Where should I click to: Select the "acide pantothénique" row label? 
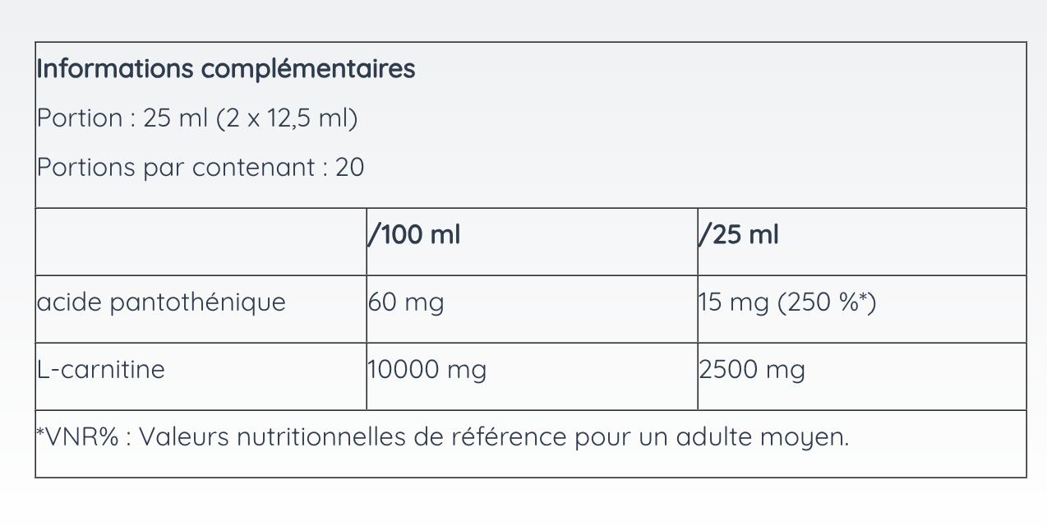click(x=161, y=302)
